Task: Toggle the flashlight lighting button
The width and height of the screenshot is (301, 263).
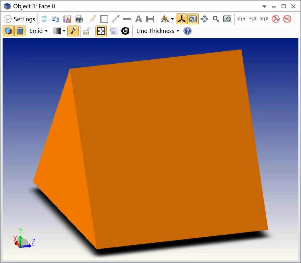Action: [73, 31]
